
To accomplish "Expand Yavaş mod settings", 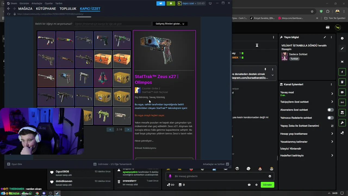I will pos(332,94).
